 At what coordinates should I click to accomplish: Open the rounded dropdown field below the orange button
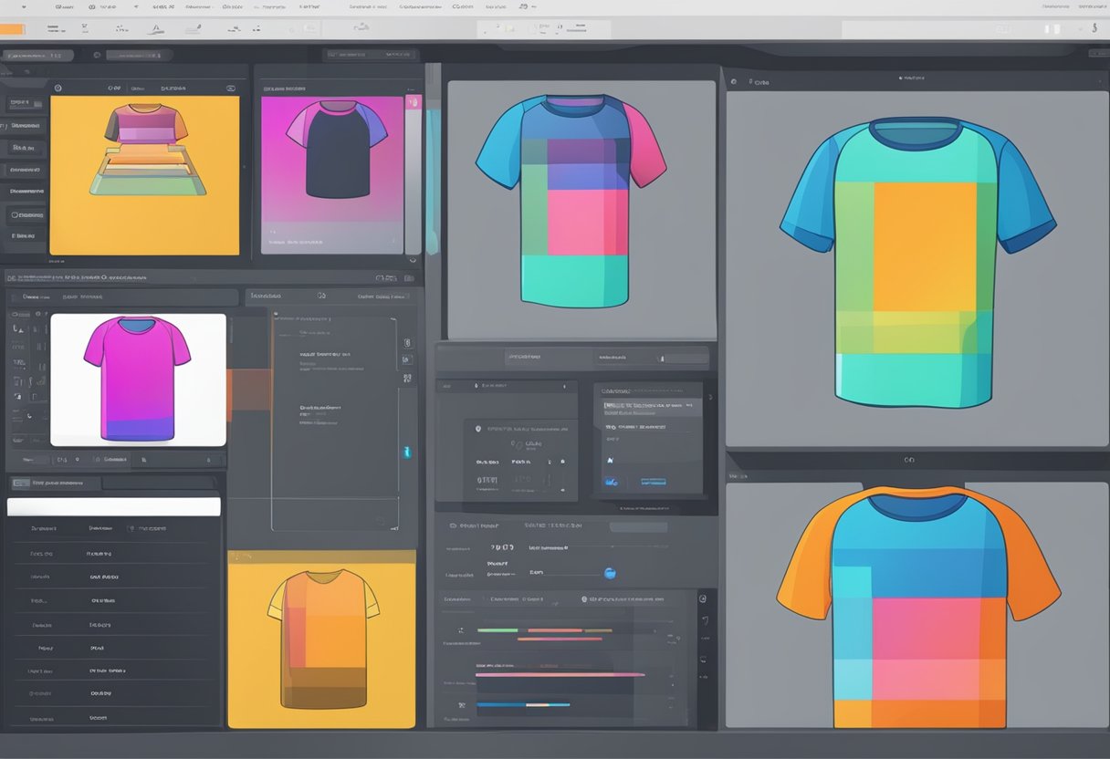click(37, 56)
